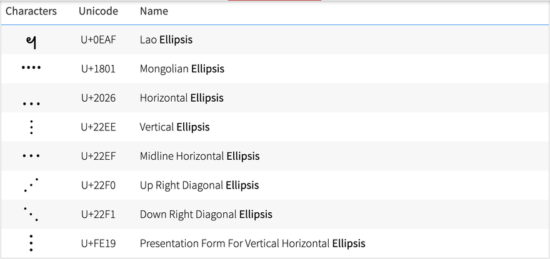Click the U+2026 Unicode value

pos(98,98)
